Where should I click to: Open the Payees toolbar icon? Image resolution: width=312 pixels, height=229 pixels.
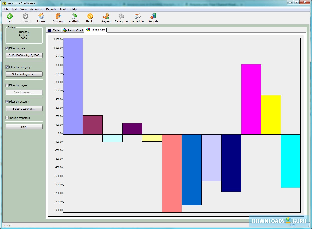pyautogui.click(x=106, y=16)
